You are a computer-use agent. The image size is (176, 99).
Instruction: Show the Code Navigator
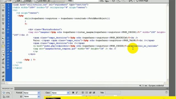point(3,10)
